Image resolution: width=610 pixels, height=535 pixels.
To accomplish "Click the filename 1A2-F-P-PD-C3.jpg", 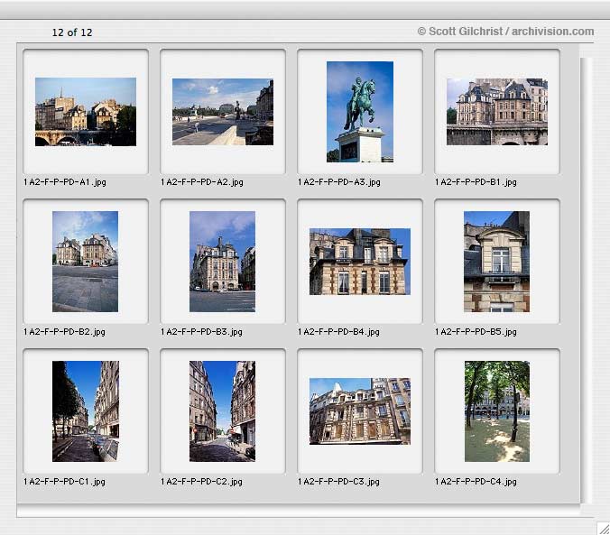I will pos(338,482).
